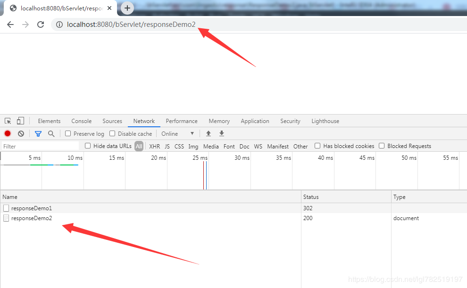Open the Online throttling dropdown
The height and width of the screenshot is (288, 467).
click(178, 133)
